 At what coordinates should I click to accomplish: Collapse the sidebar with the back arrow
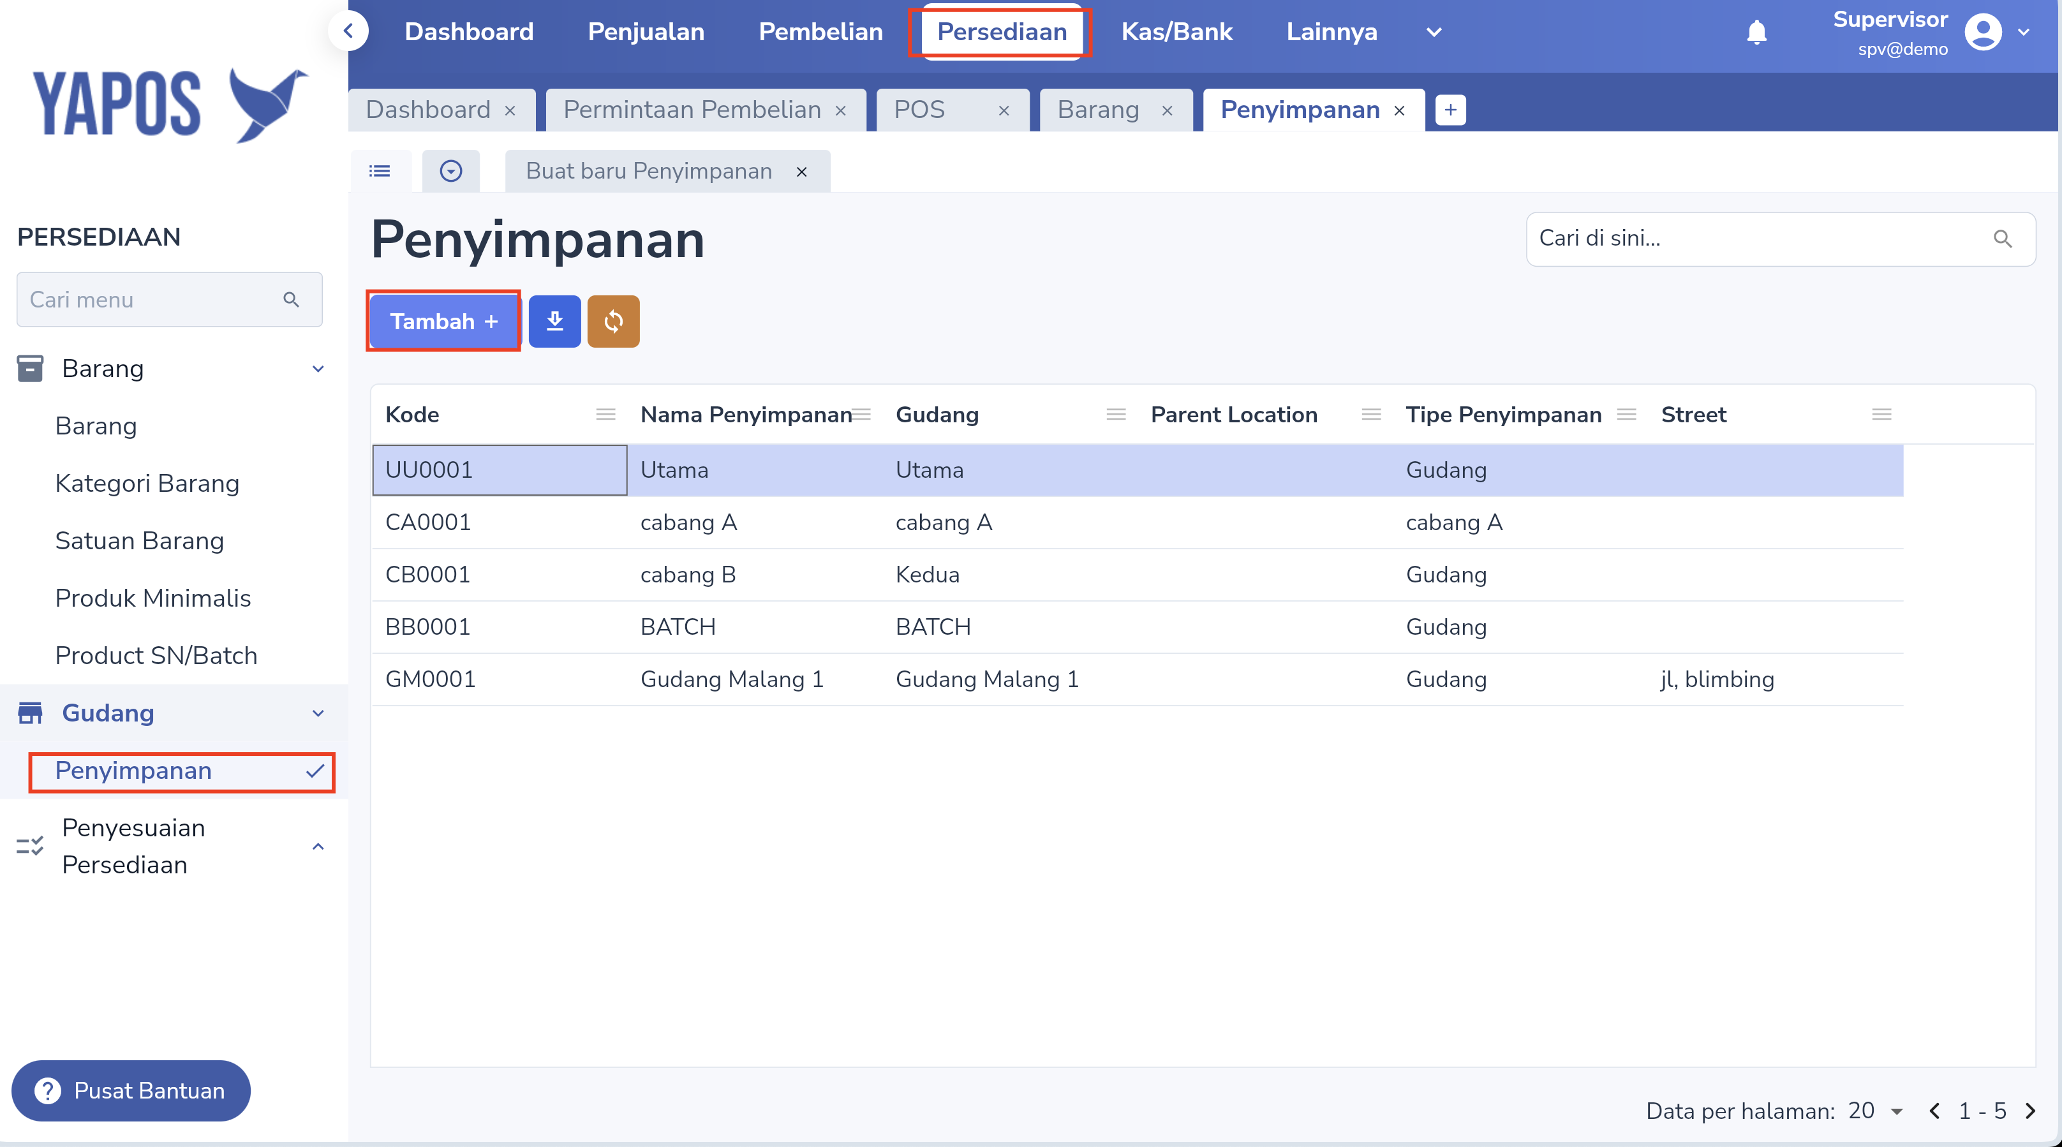(x=348, y=31)
